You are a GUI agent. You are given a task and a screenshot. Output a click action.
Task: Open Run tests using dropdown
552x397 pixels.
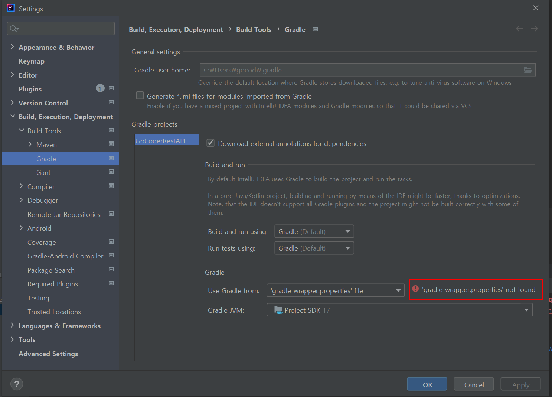pos(314,248)
